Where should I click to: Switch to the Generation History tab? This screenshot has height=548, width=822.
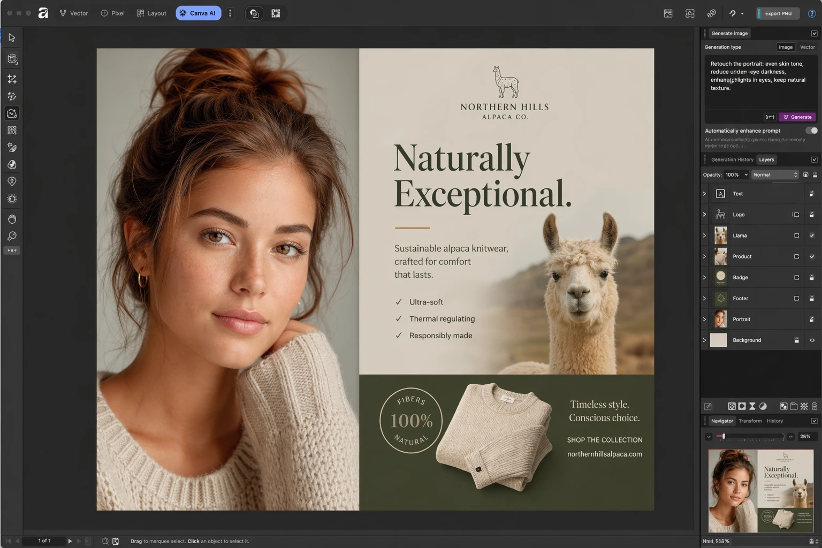pos(732,159)
